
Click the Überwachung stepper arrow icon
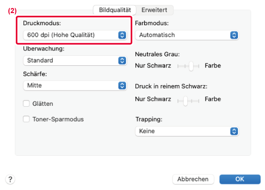click(x=122, y=60)
